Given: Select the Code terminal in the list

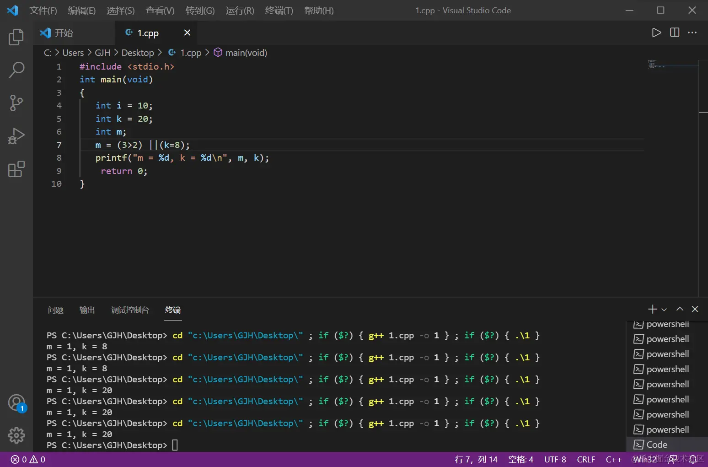Looking at the screenshot, I should coord(657,445).
